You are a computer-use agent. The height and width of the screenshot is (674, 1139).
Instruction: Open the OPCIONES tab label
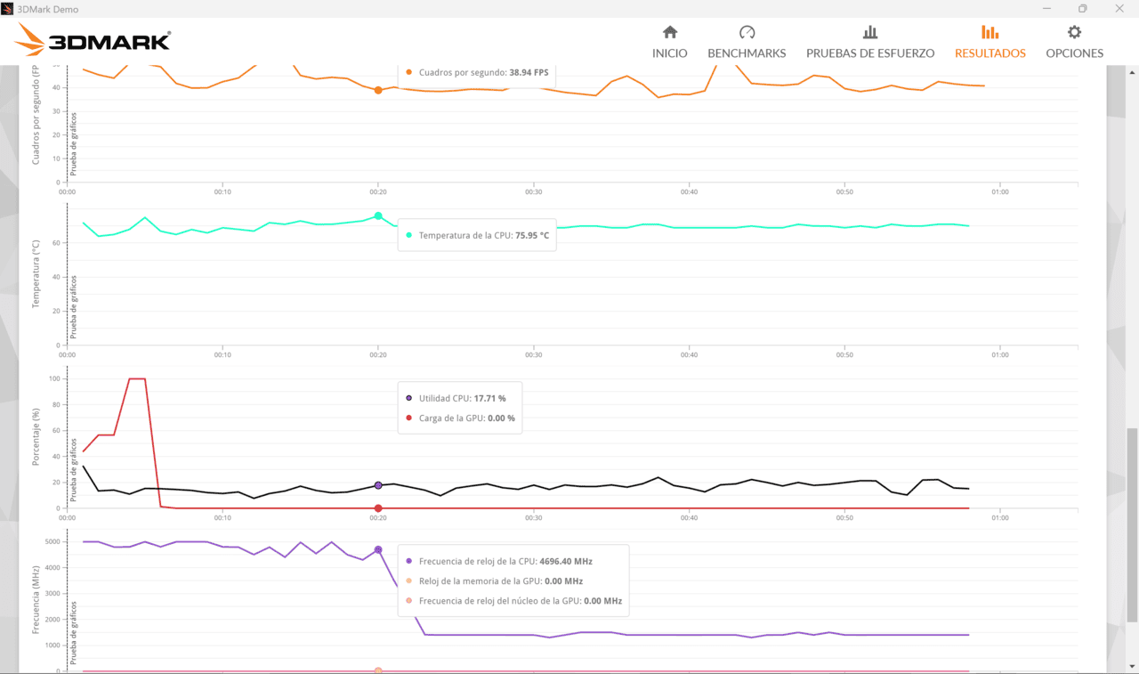(1074, 53)
